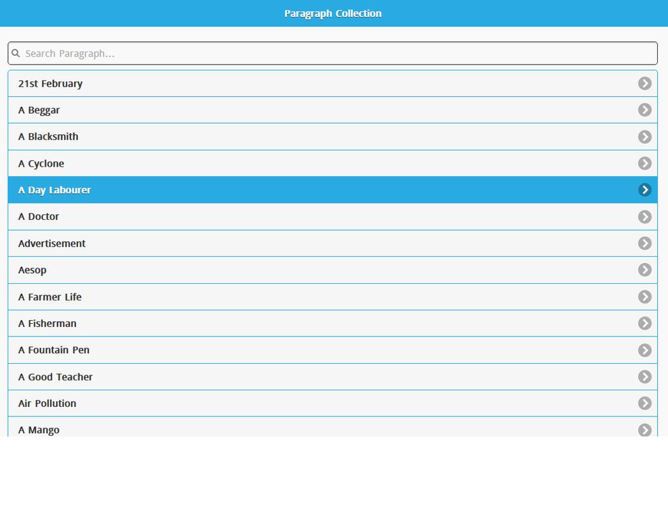Click the arrow icon on A Fountain Pen row

coord(644,350)
